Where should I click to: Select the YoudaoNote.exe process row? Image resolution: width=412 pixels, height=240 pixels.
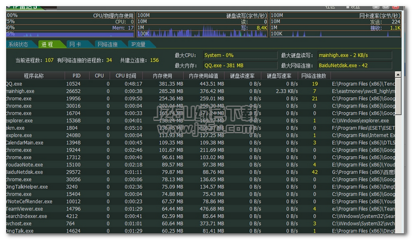tap(201, 165)
